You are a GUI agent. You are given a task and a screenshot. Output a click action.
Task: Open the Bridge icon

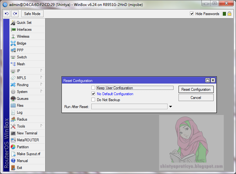pyautogui.click(x=13, y=43)
